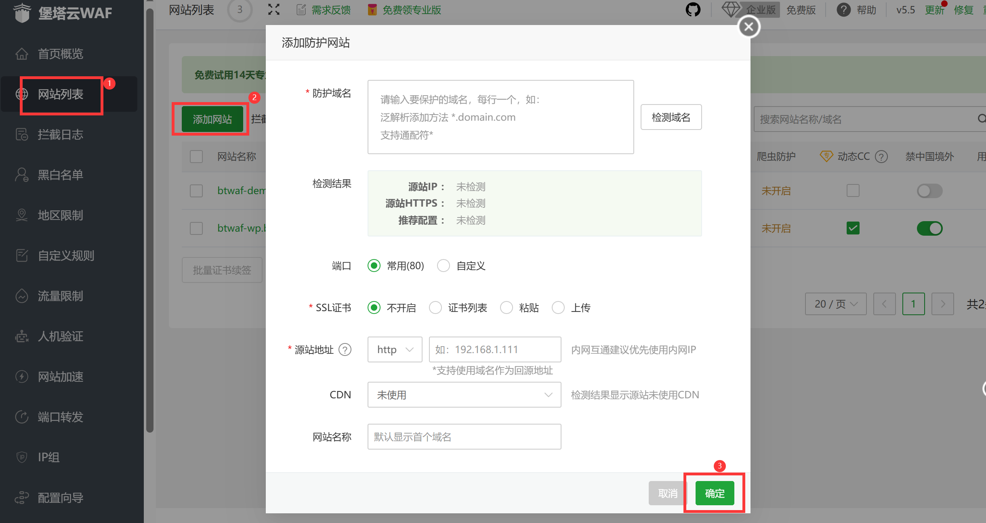
Task: Click the 免费领专业版 gift icon
Action: (372, 10)
